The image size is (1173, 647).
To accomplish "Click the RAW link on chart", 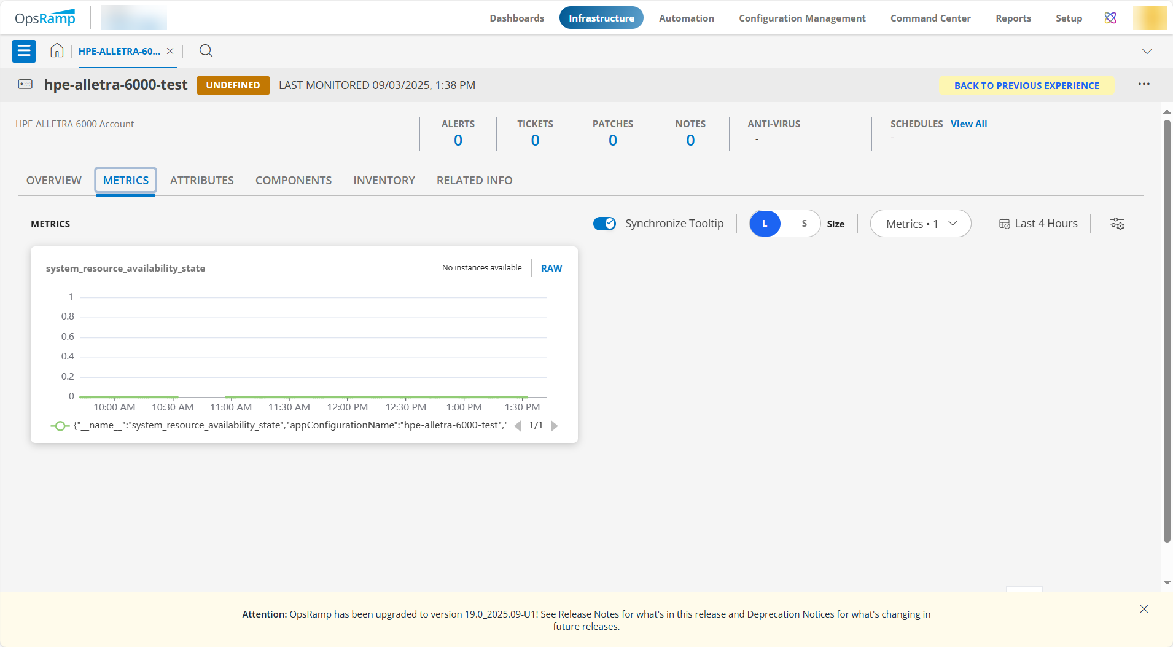I will click(551, 268).
